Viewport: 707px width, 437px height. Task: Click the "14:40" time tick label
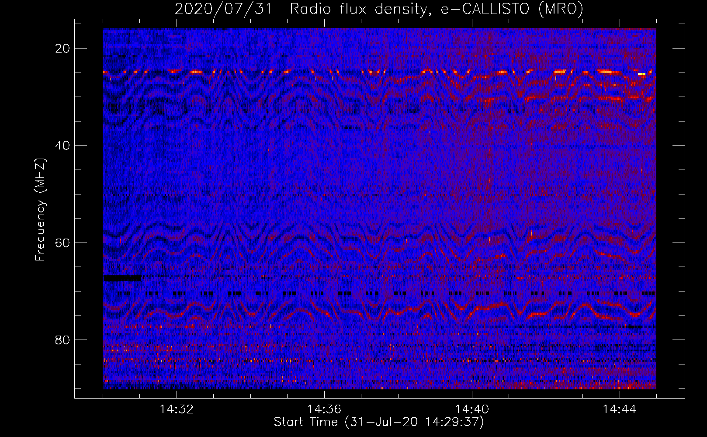coord(472,409)
